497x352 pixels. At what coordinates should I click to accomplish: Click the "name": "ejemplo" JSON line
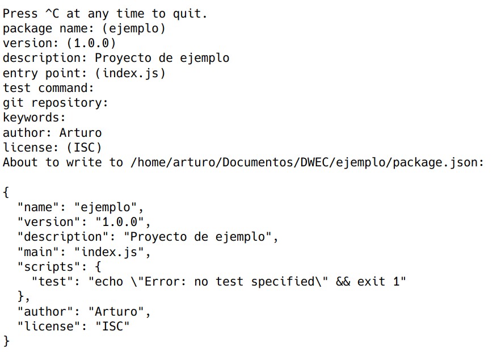coord(81,207)
